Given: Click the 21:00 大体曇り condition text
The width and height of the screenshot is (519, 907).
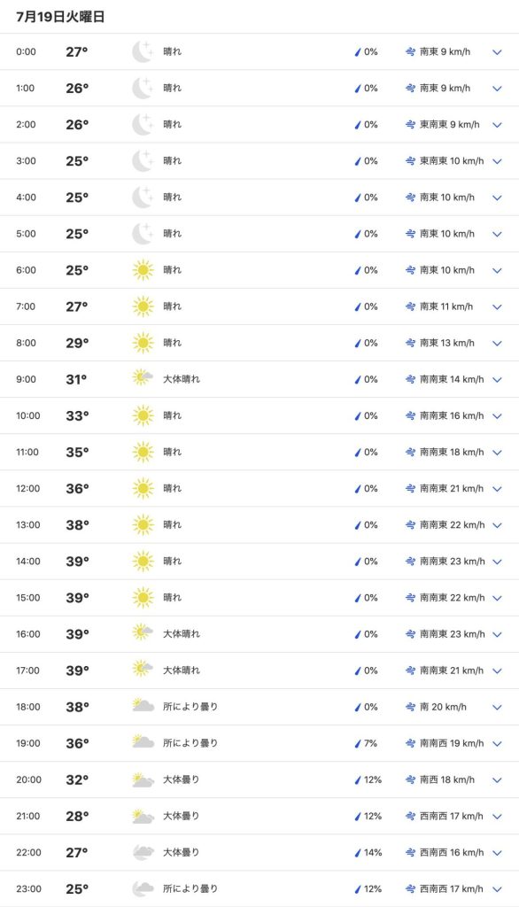Looking at the screenshot, I should (181, 816).
